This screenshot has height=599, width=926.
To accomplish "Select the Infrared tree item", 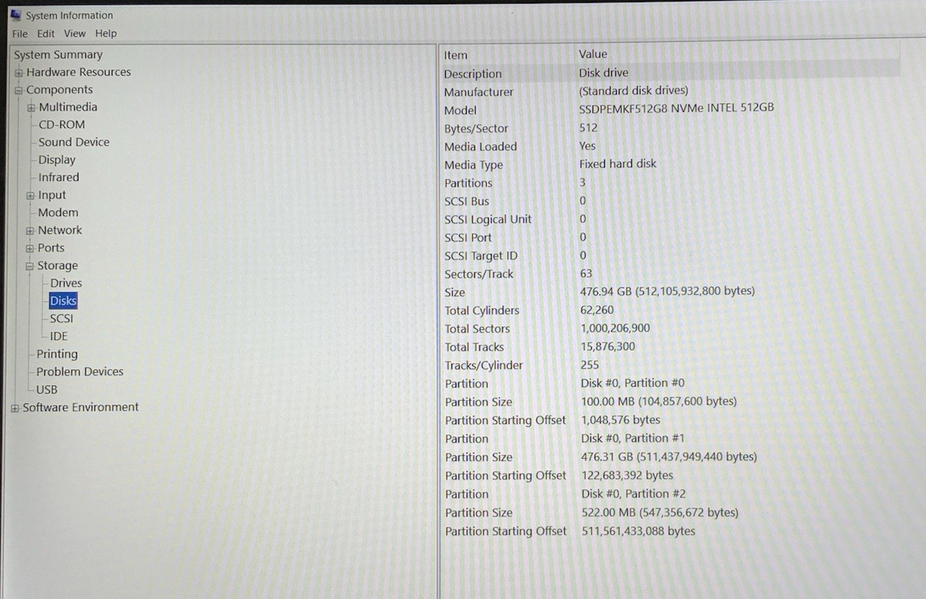I will click(x=58, y=178).
